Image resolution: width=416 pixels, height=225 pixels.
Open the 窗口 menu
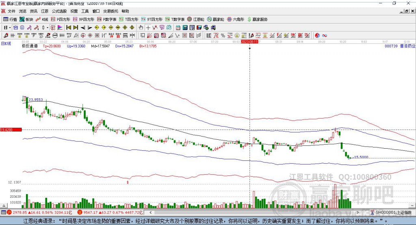tap(96, 11)
